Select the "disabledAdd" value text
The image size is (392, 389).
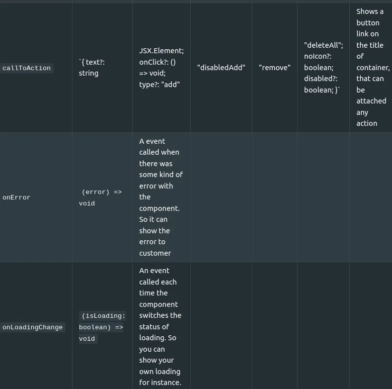221,68
